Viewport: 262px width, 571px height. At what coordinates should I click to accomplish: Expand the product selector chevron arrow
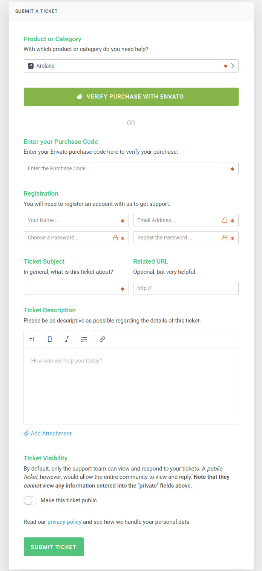(233, 66)
